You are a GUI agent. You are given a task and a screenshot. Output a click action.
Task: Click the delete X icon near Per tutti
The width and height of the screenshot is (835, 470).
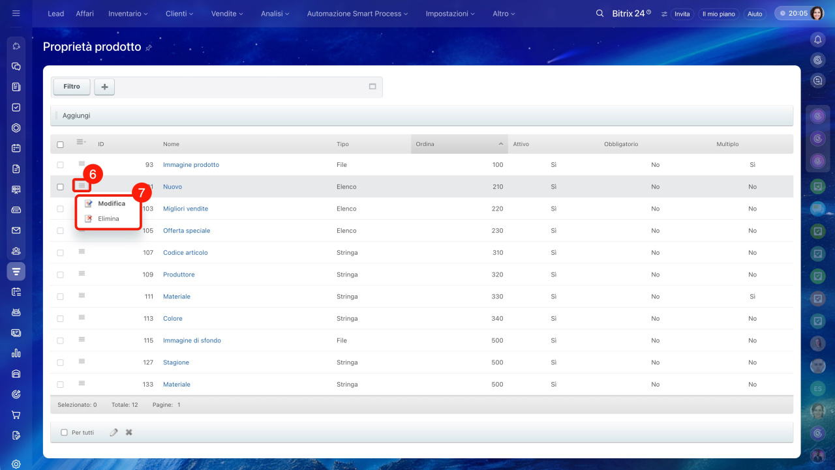[x=129, y=432]
